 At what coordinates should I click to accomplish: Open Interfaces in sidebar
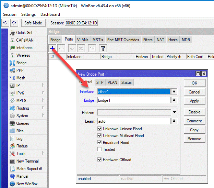[x=28, y=48]
